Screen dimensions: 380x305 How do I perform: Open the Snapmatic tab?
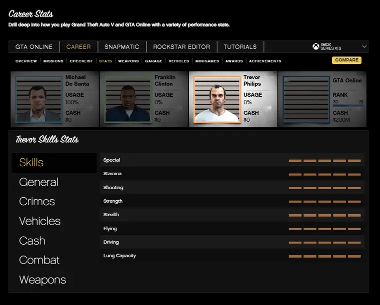click(121, 47)
